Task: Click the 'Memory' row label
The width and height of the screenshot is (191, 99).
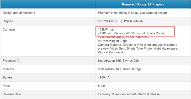Action: click(8, 69)
